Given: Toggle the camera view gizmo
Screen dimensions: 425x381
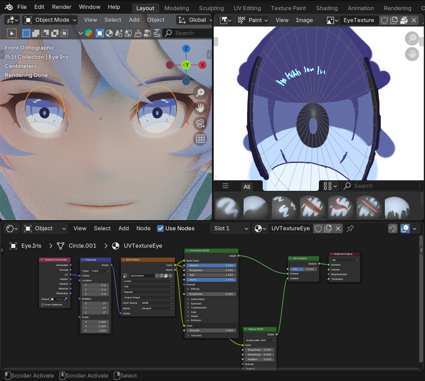Looking at the screenshot, I should tap(200, 123).
